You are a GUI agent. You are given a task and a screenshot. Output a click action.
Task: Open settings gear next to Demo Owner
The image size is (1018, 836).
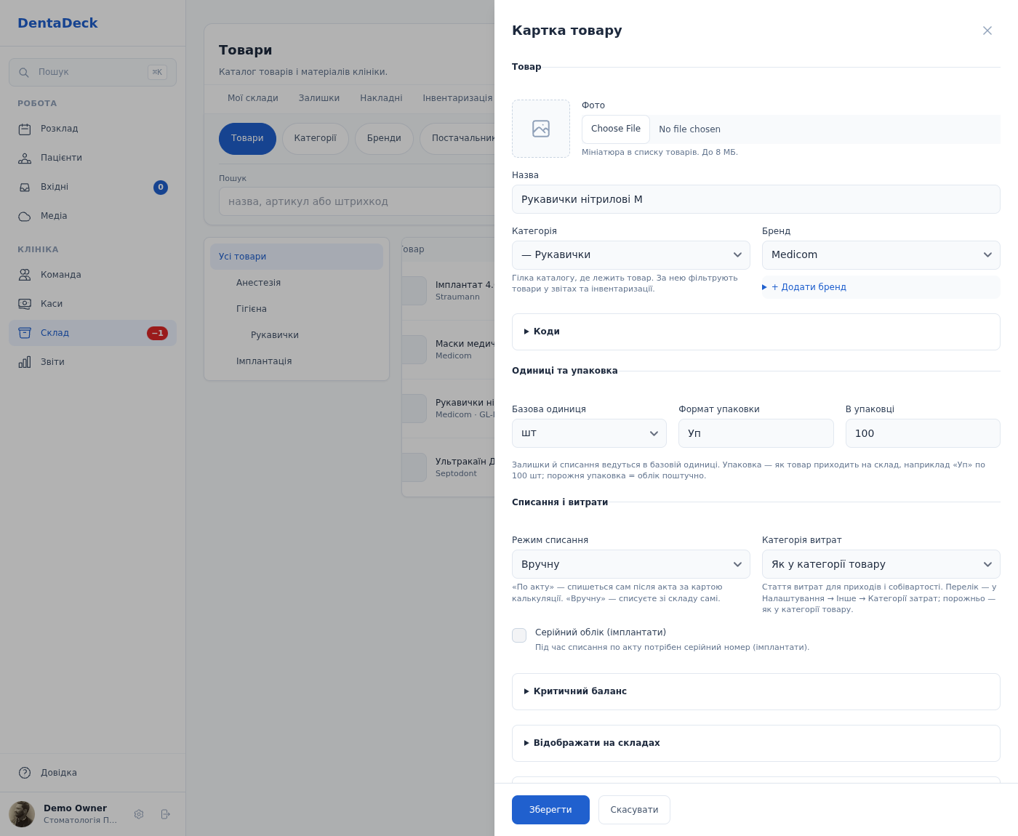pos(139,814)
